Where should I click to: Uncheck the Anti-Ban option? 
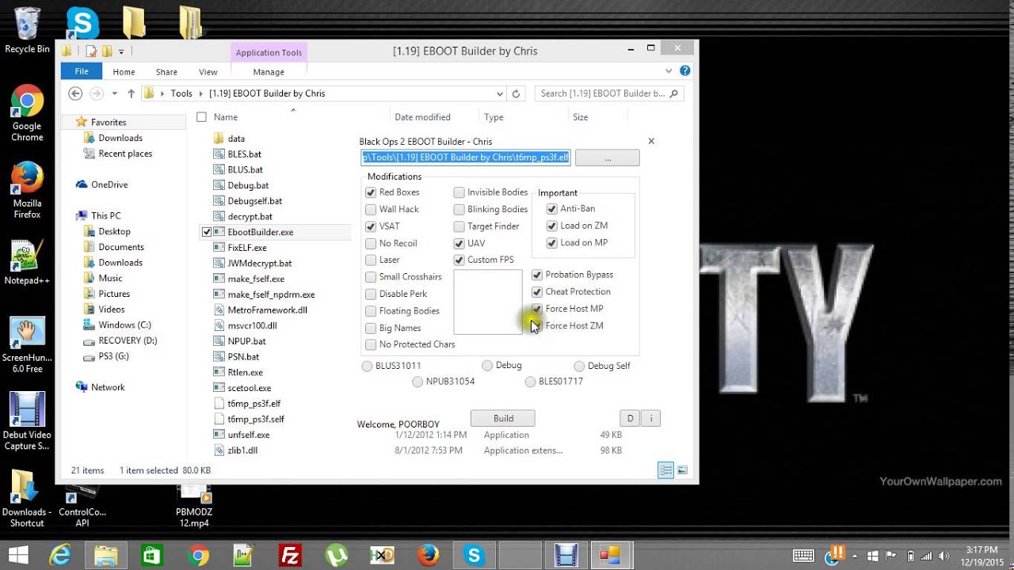[552, 209]
